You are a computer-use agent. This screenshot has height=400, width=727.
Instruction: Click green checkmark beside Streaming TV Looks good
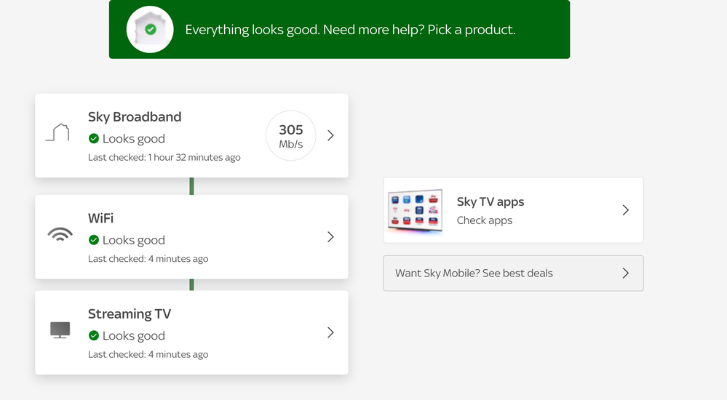(x=94, y=335)
